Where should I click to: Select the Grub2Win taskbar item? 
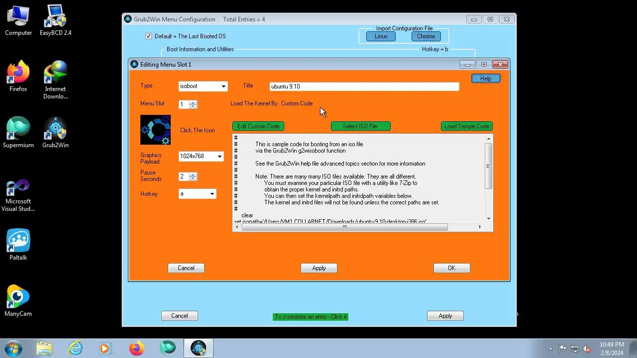[199, 348]
